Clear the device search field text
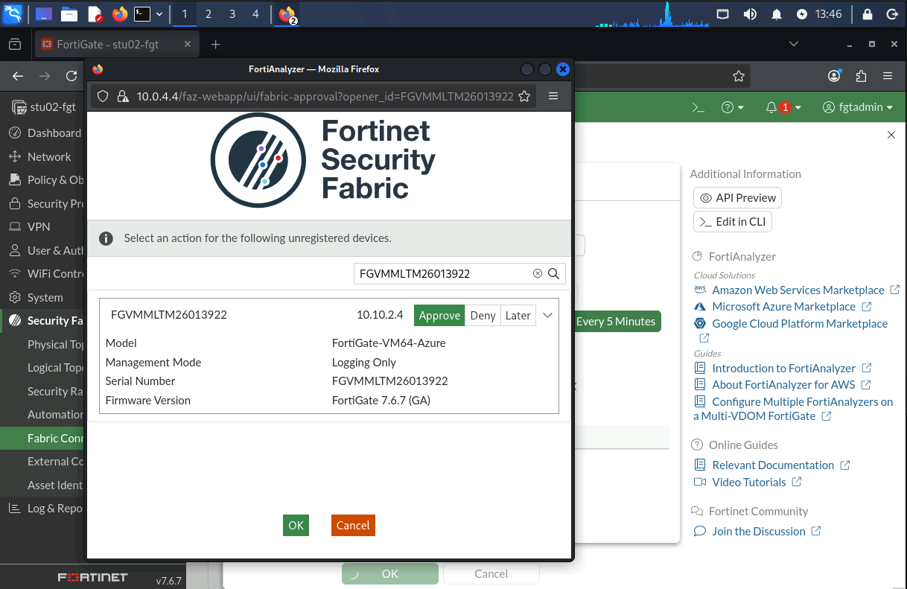Screen dimensions: 907x589 tap(538, 273)
